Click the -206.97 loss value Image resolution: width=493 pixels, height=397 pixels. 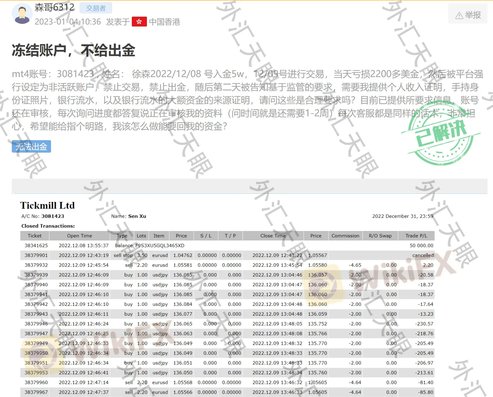point(424,363)
